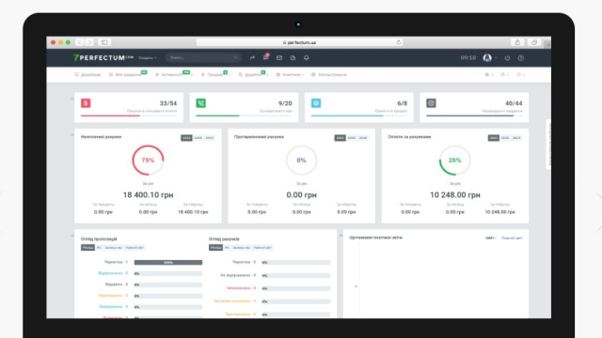
Task: Click the power logout icon
Action: (507, 58)
